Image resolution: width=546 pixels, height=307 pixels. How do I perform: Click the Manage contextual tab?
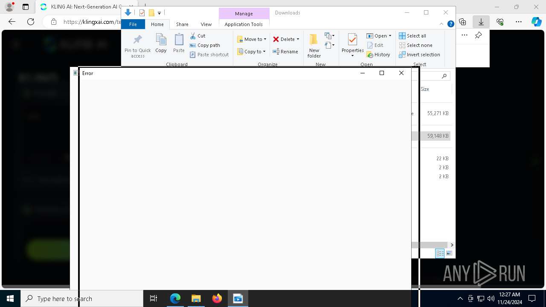tap(244, 14)
